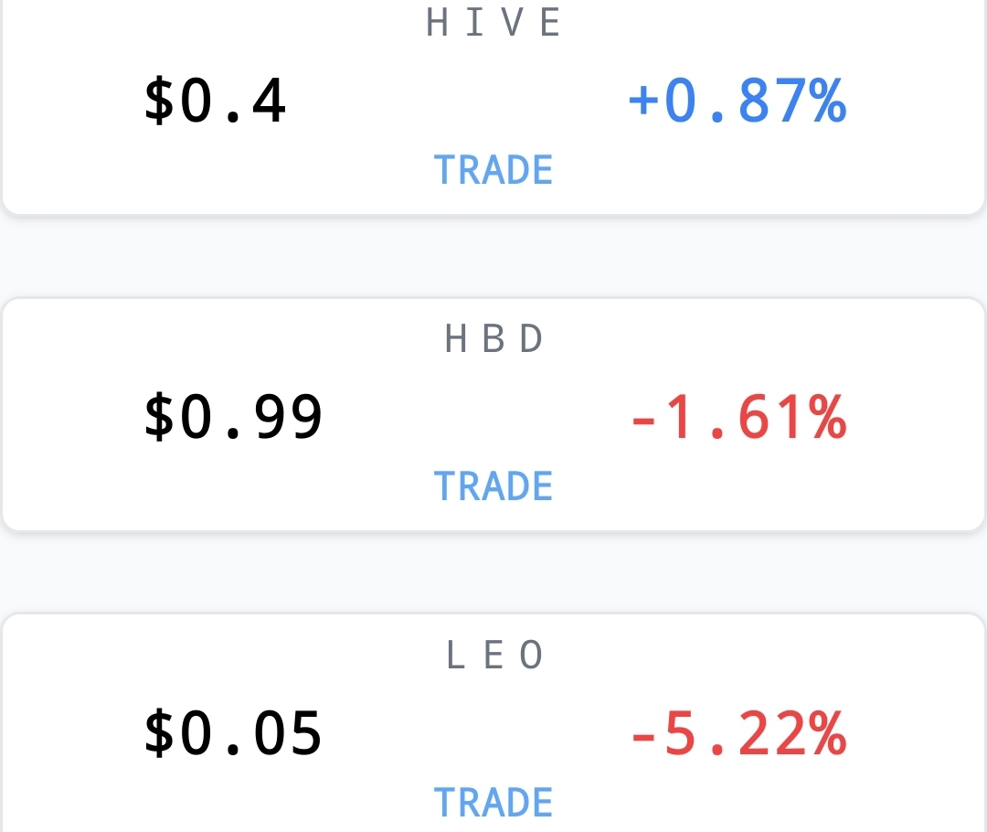Open the TRADE link under HBD

pos(493,486)
